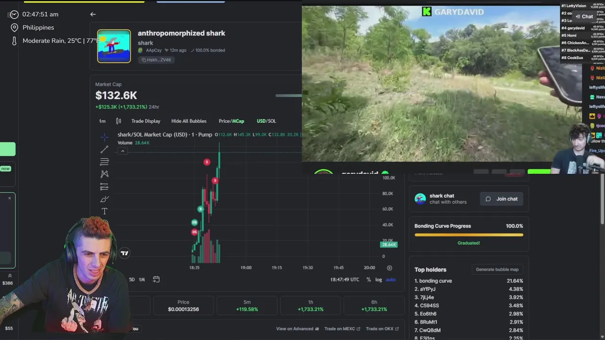Open the candlestick chart type selector

118,121
